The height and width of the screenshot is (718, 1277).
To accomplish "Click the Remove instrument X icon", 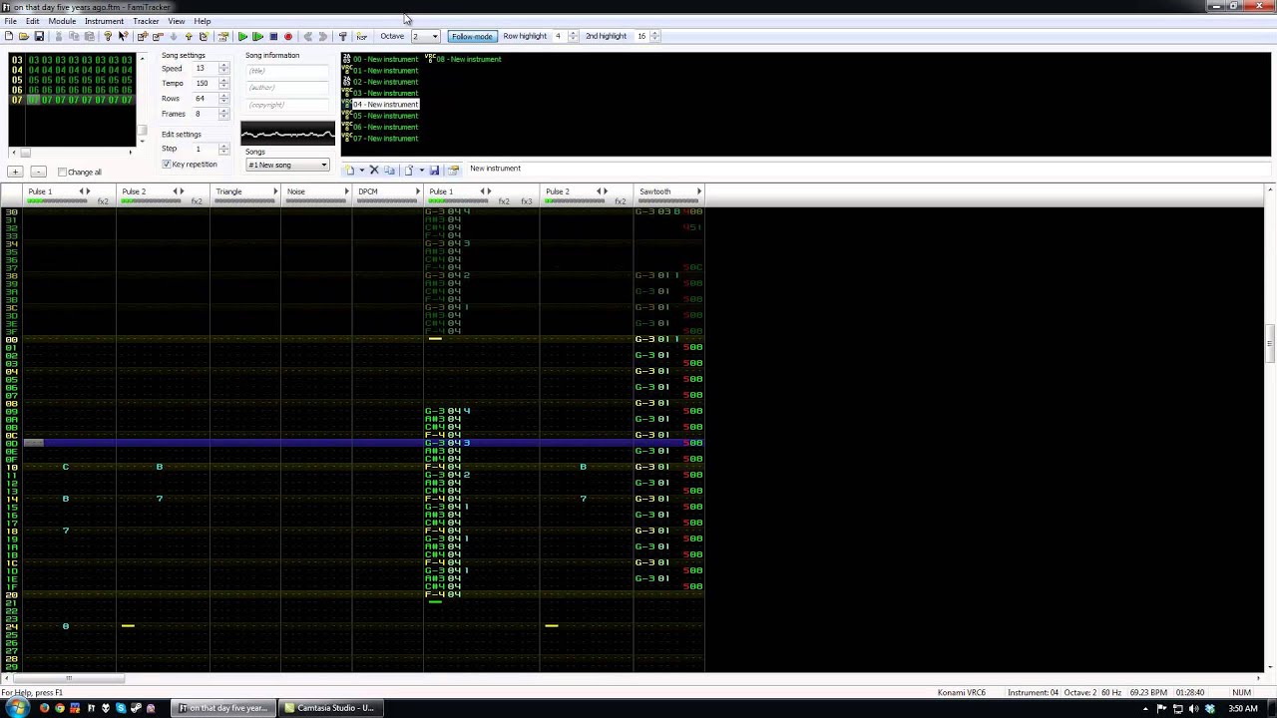I will point(374,170).
